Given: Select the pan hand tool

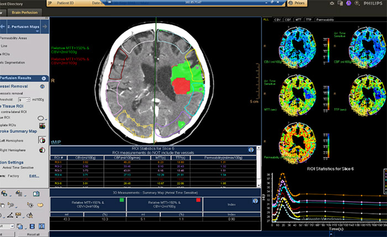Looking at the screenshot, I should click(2, 205).
